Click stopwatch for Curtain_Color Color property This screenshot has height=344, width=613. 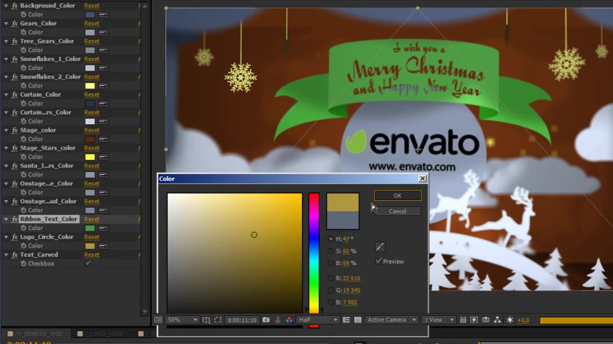(24, 103)
